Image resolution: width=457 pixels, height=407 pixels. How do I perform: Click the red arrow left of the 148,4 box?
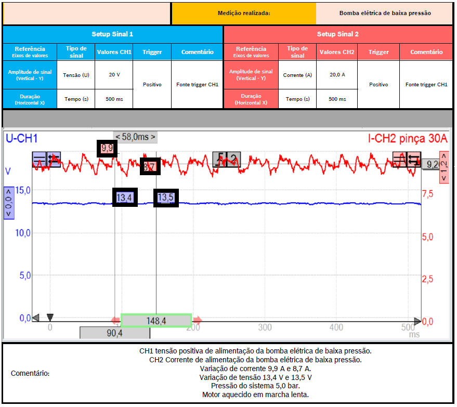click(115, 321)
